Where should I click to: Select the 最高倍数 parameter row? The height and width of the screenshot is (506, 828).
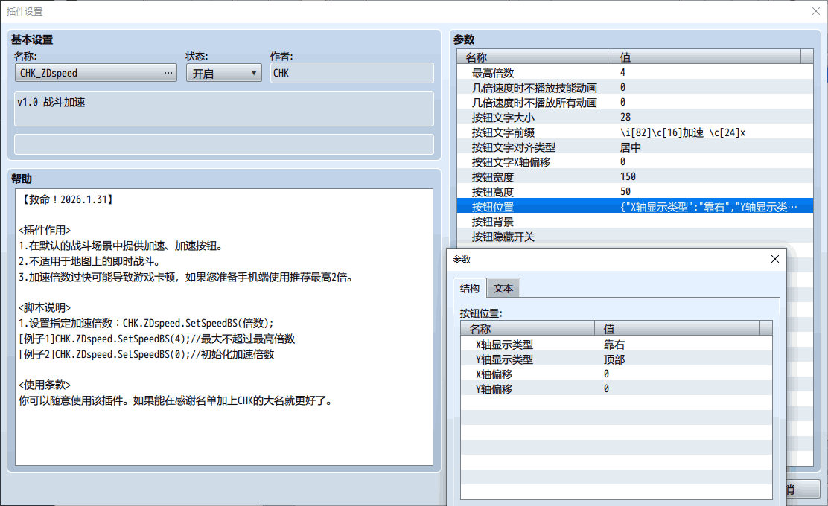pos(634,72)
